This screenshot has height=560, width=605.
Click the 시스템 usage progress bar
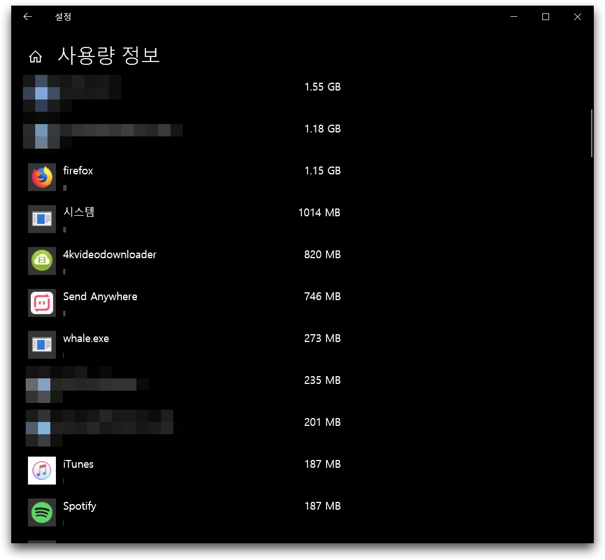[x=64, y=230]
